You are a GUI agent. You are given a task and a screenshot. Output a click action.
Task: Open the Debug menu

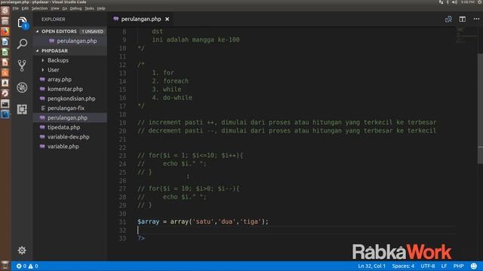75,8
